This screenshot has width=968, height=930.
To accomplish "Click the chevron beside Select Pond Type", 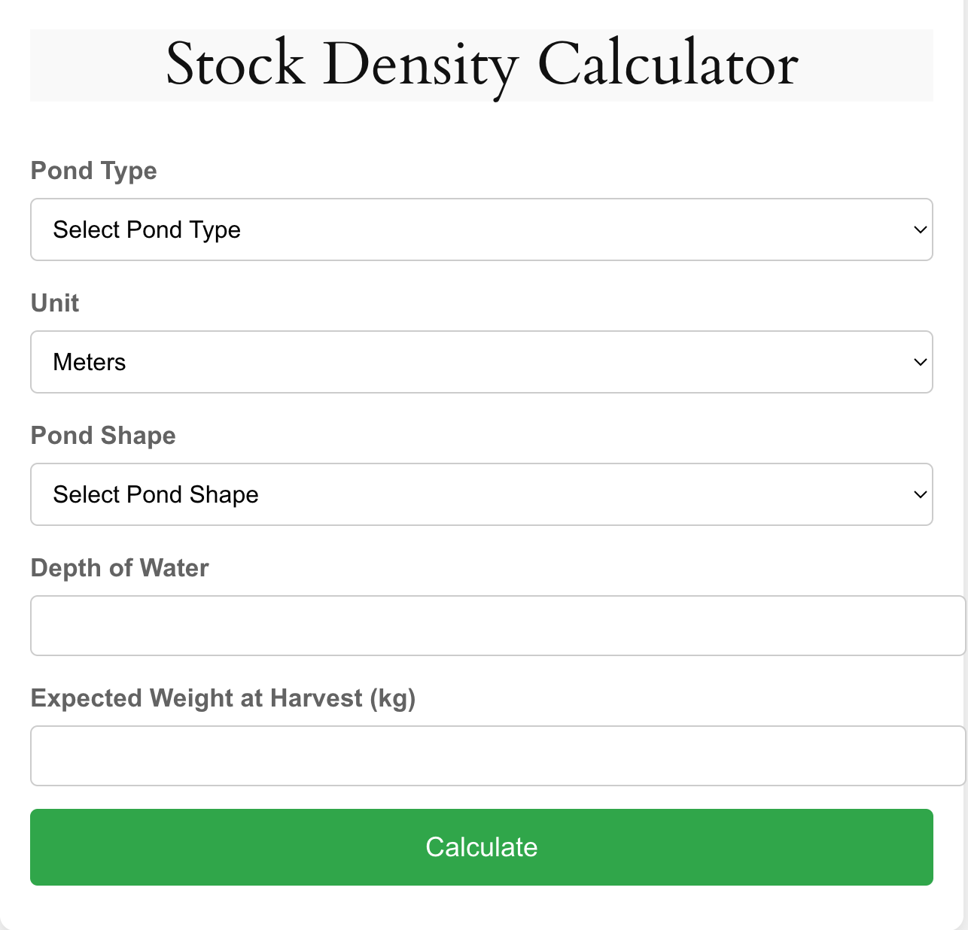I will (919, 229).
